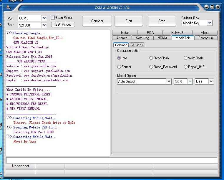Image resolution: width=224 pixels, height=180 pixels.
Task: Click the '# SAMSUNG FRP/EE/RL RESET' log line
Action: pyautogui.click(x=29, y=94)
